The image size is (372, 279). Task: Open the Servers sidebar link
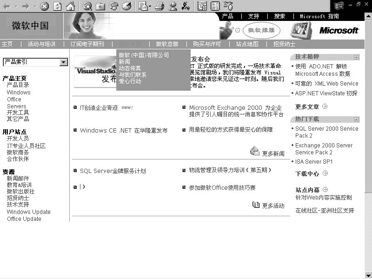coord(17,106)
